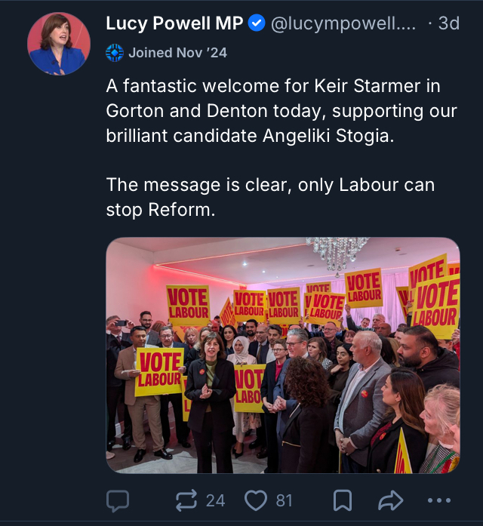This screenshot has width=483, height=526.
Task: Click the reply speech bubble icon
Action: [118, 500]
